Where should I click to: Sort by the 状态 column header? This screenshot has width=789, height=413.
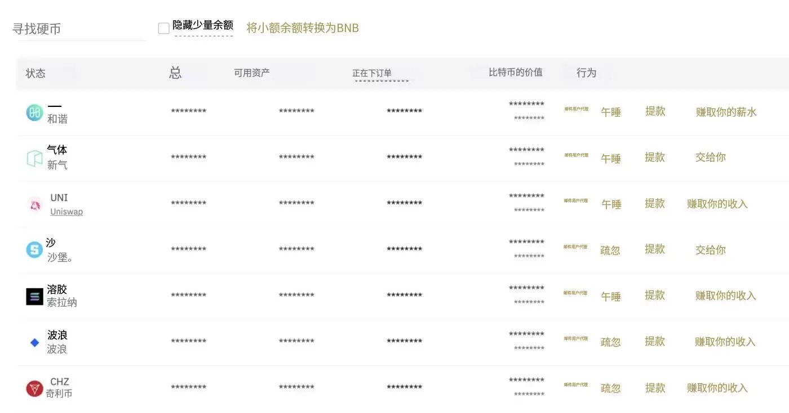tap(36, 74)
